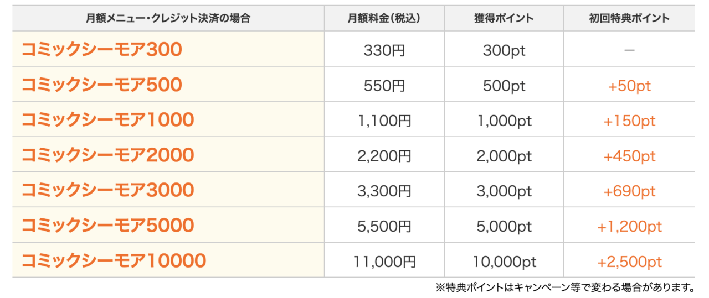The image size is (709, 298).
Task: Click the 11,000円 monthly price cell
Action: click(x=384, y=261)
